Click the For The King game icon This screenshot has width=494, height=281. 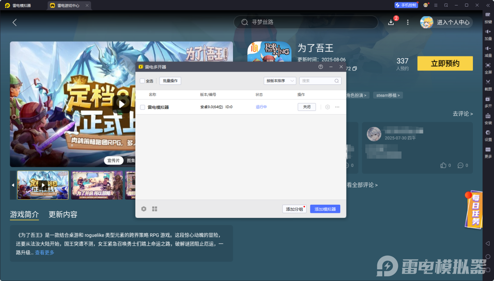[x=269, y=51]
